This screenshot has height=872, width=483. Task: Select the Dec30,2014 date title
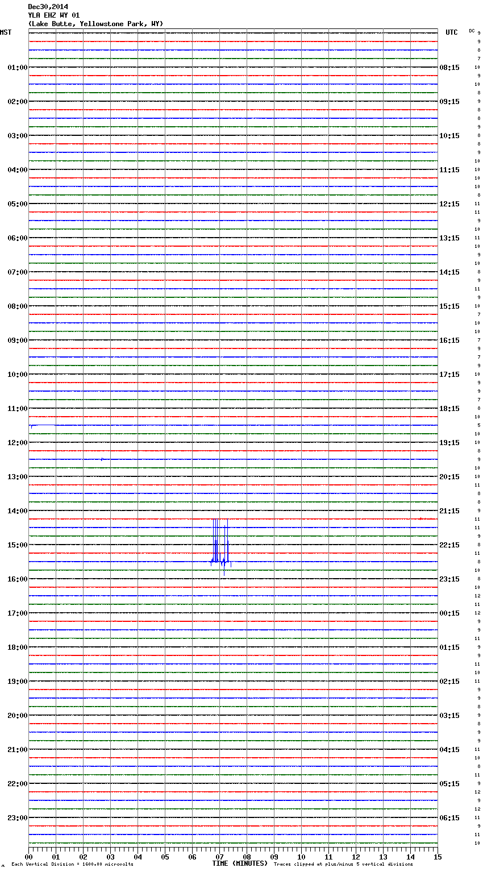(x=48, y=7)
